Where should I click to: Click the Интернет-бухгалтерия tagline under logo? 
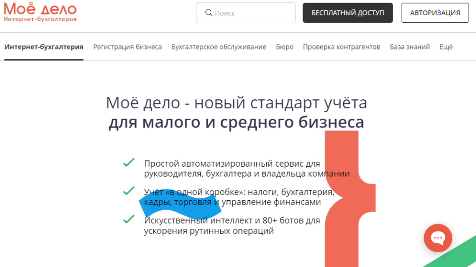(40, 19)
